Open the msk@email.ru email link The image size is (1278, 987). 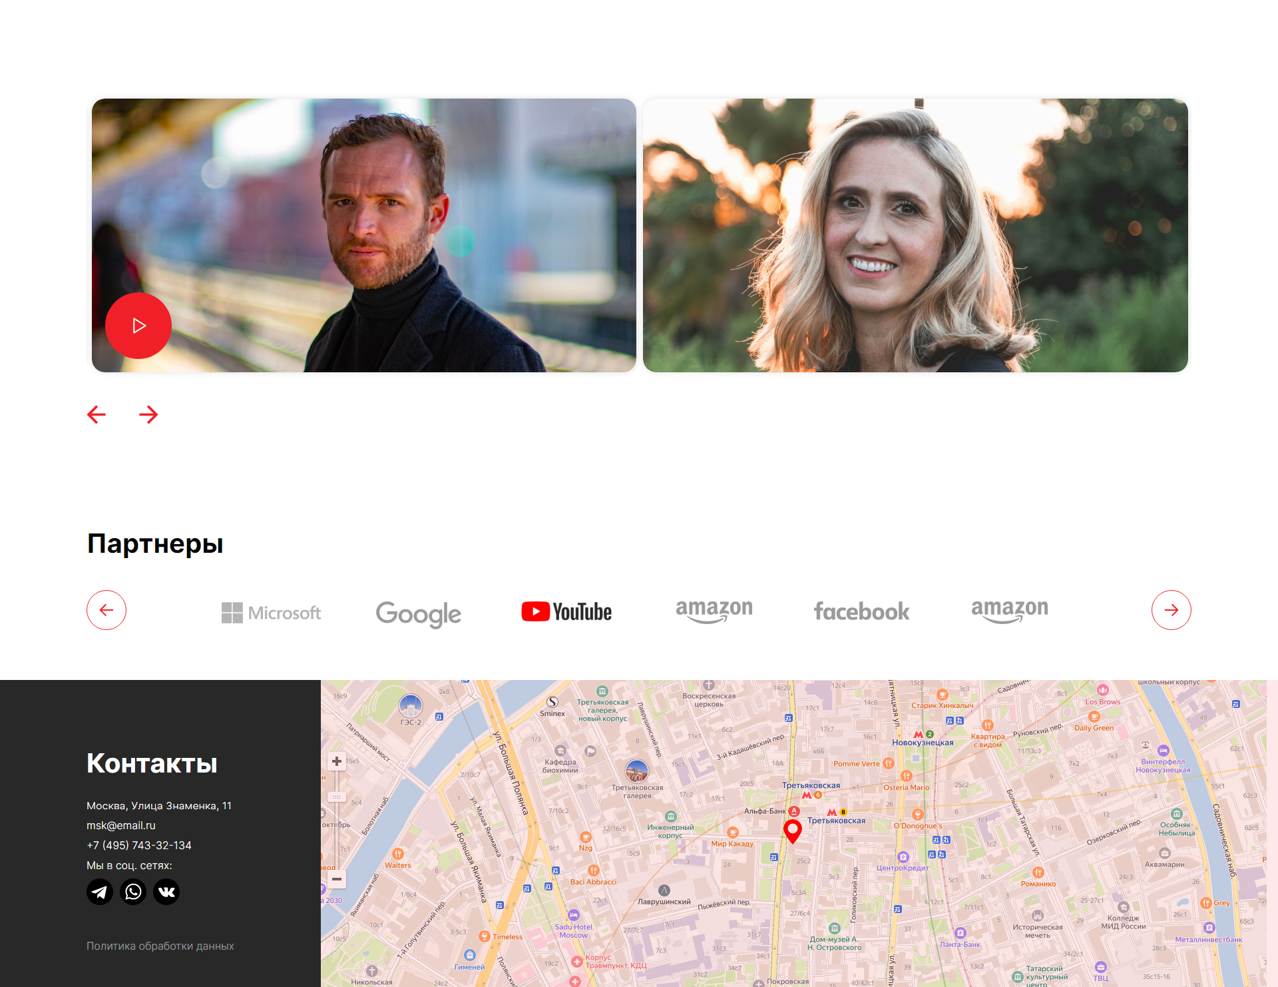(120, 825)
